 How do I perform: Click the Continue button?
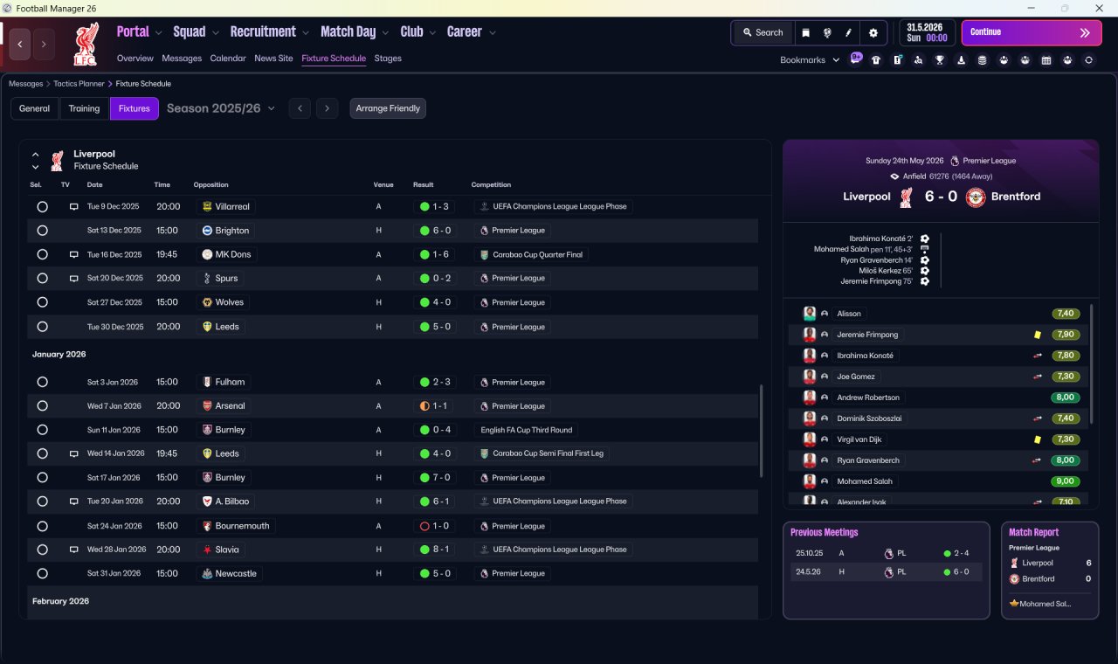coord(1032,32)
